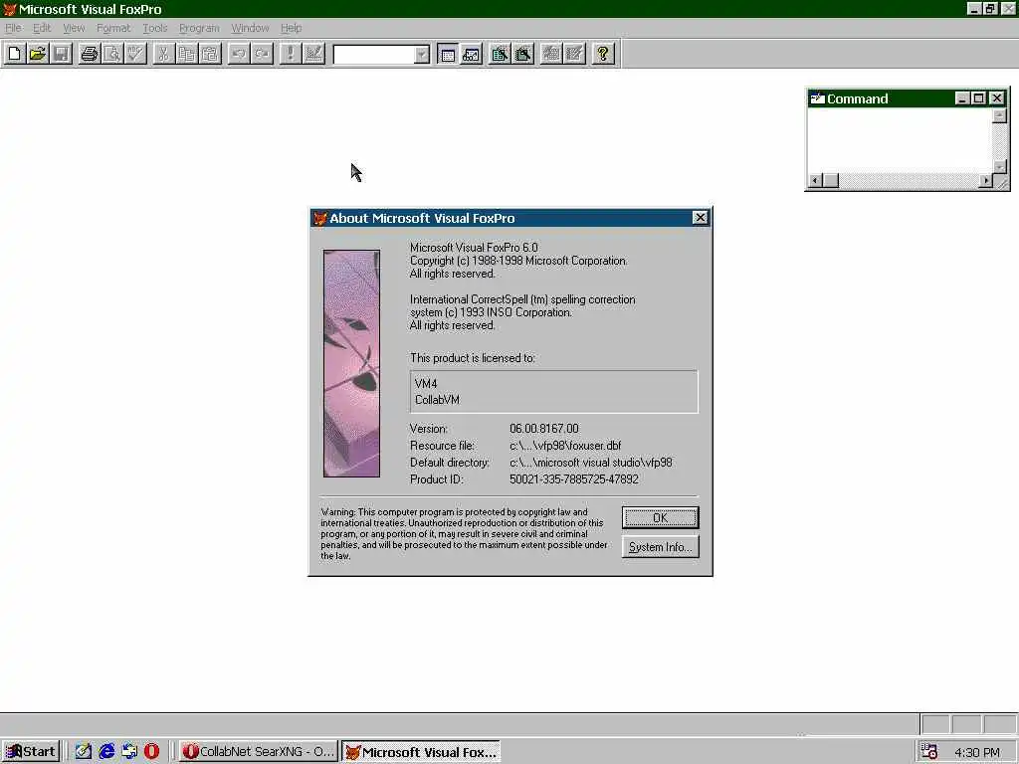Open the Help menu
The image size is (1019, 764).
[292, 28]
